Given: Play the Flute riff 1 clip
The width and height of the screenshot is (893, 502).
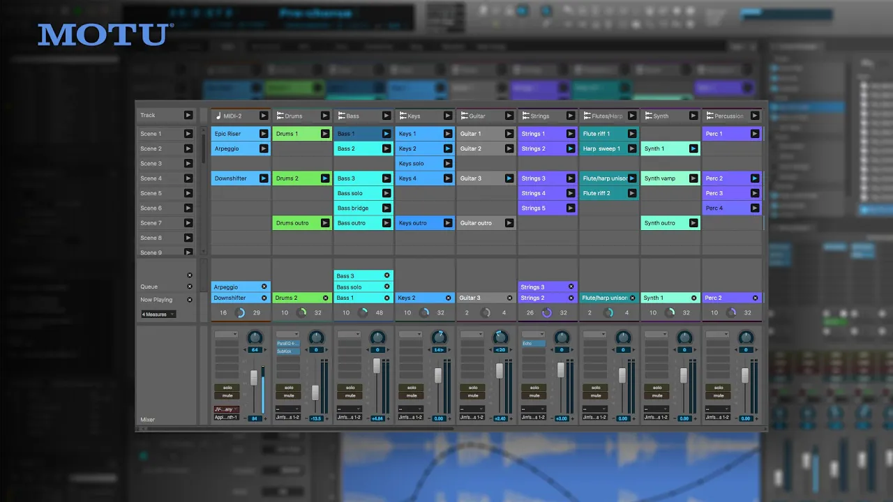Looking at the screenshot, I should tap(632, 134).
